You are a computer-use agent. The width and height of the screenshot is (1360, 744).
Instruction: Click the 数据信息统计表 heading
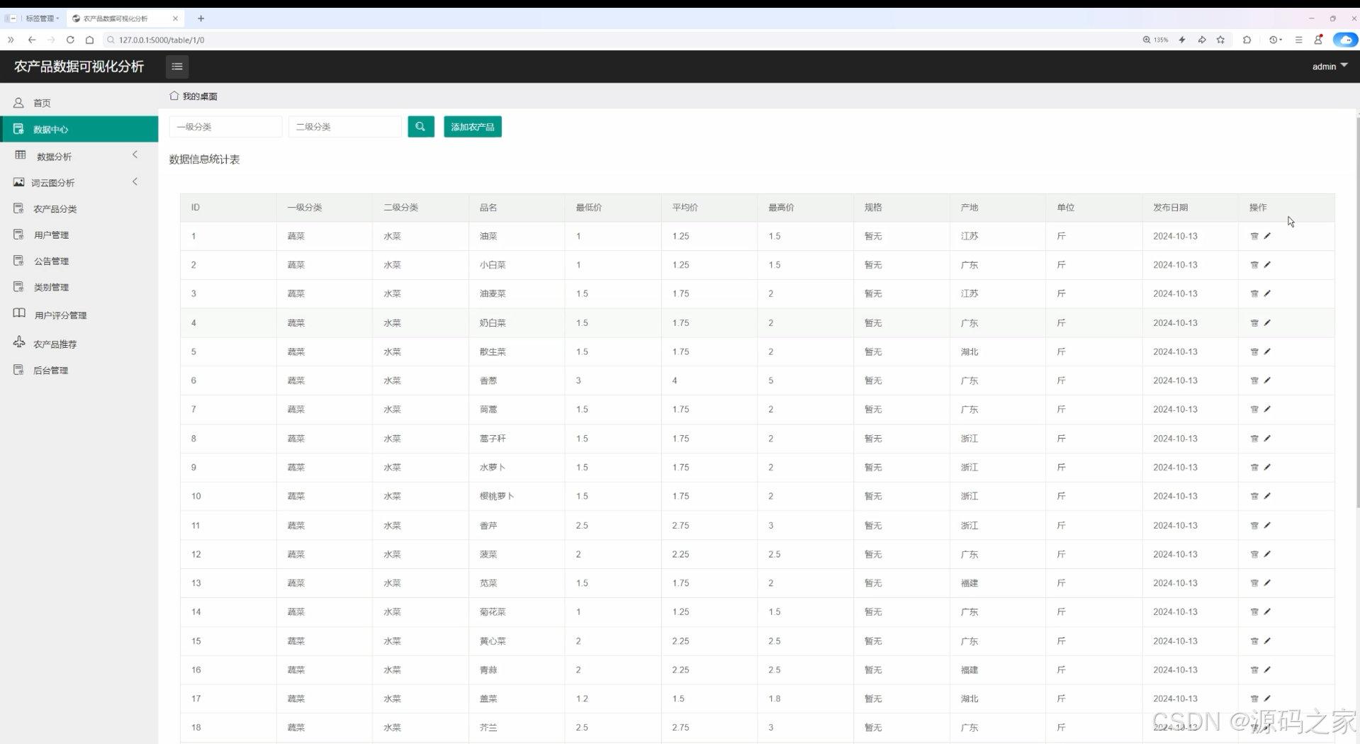(204, 159)
